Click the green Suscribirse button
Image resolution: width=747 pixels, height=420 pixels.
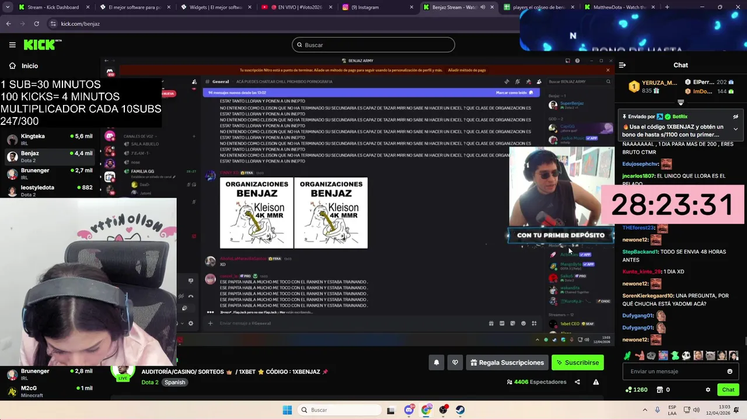(578, 362)
